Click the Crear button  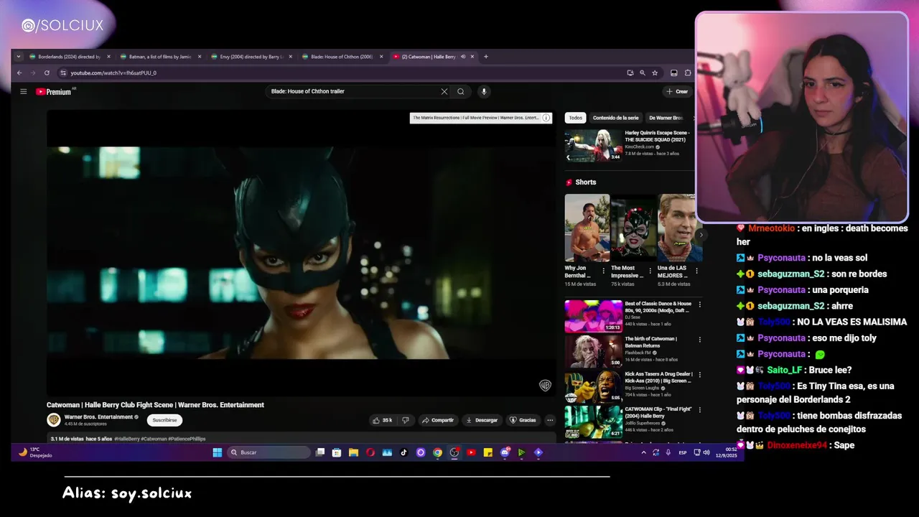click(677, 91)
